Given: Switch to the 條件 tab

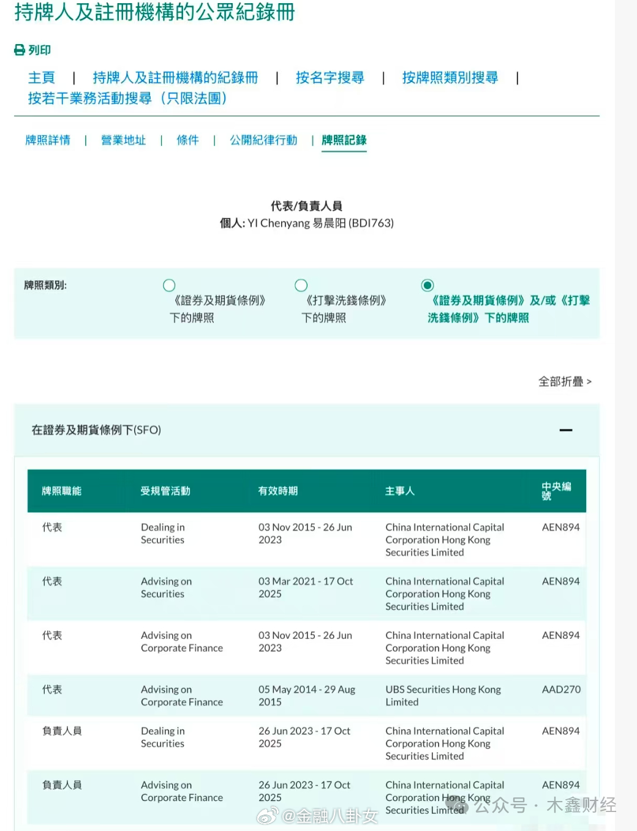Looking at the screenshot, I should coord(188,140).
